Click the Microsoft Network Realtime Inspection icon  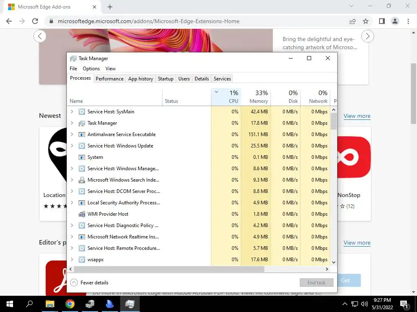(x=81, y=237)
